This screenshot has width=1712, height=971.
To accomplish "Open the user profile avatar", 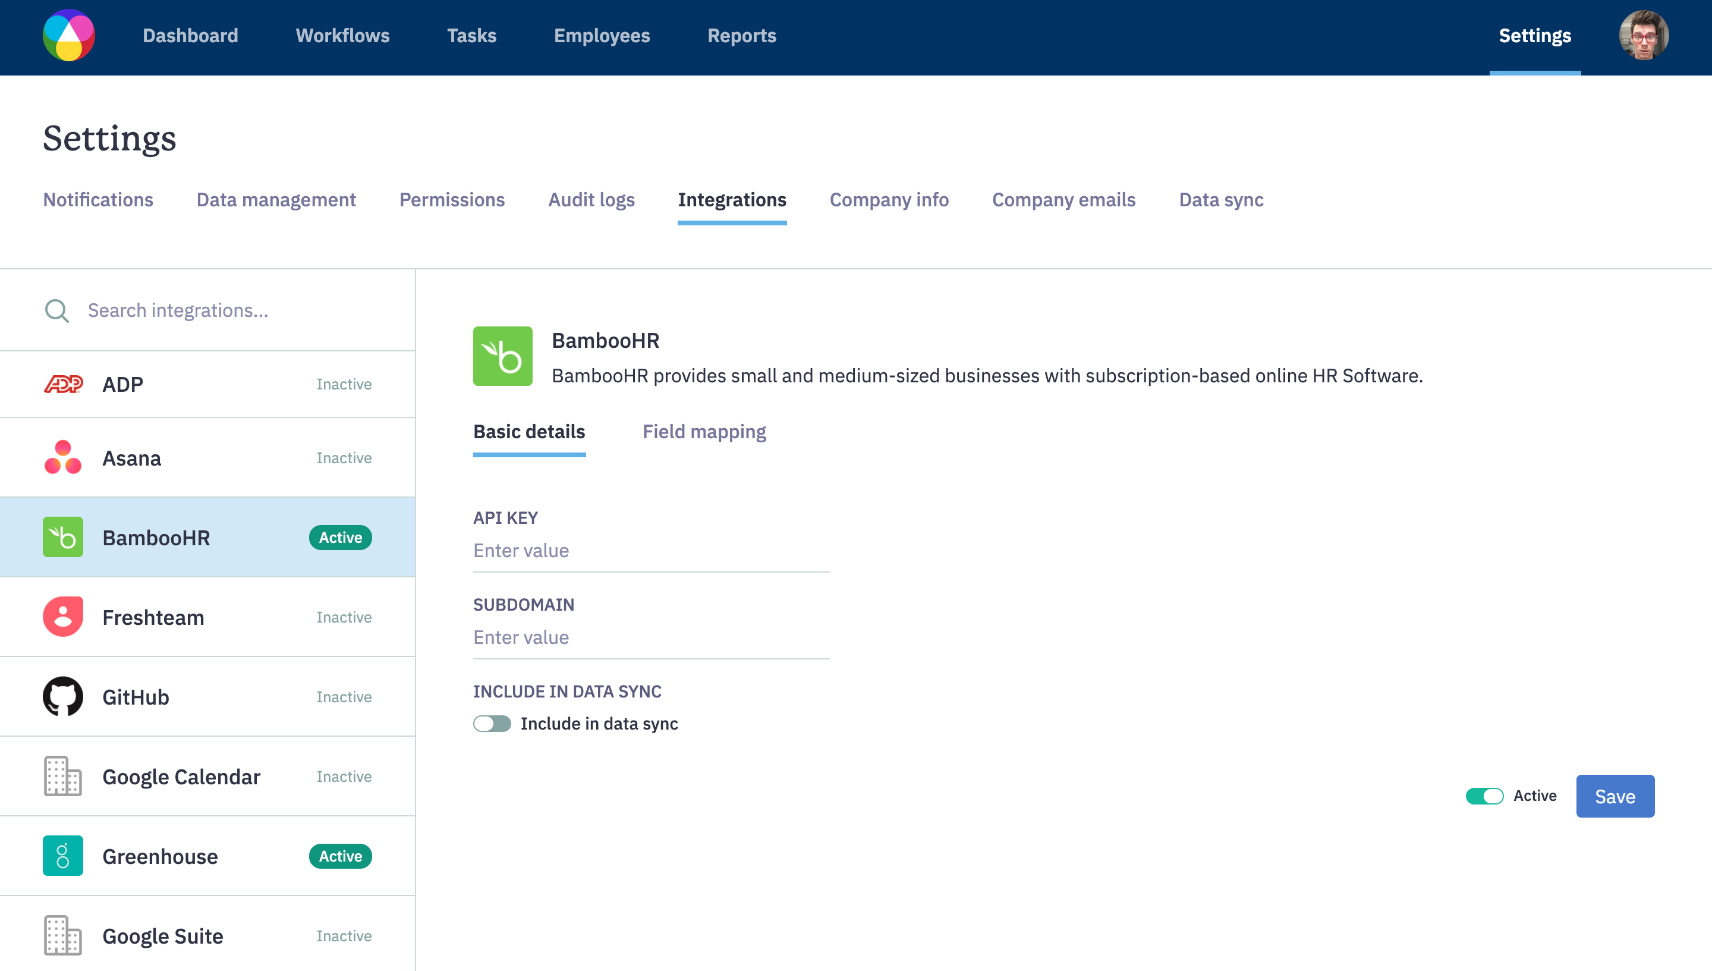I will coord(1644,35).
